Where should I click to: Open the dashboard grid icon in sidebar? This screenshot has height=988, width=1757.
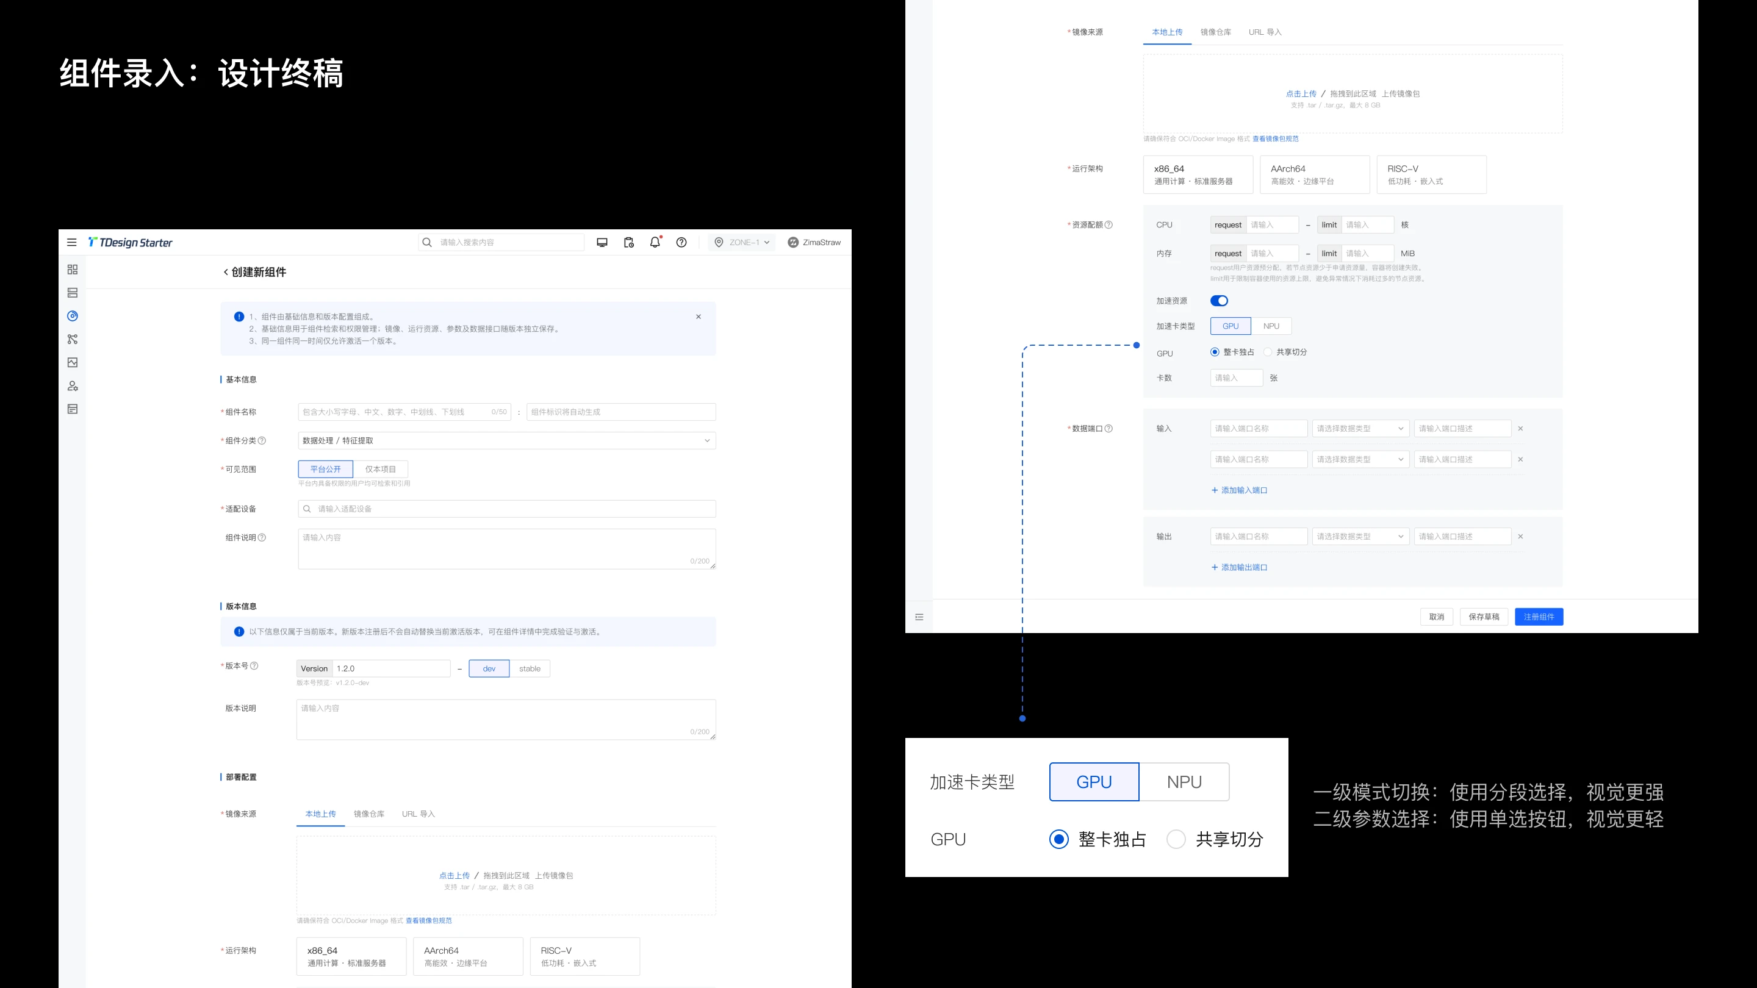point(73,270)
